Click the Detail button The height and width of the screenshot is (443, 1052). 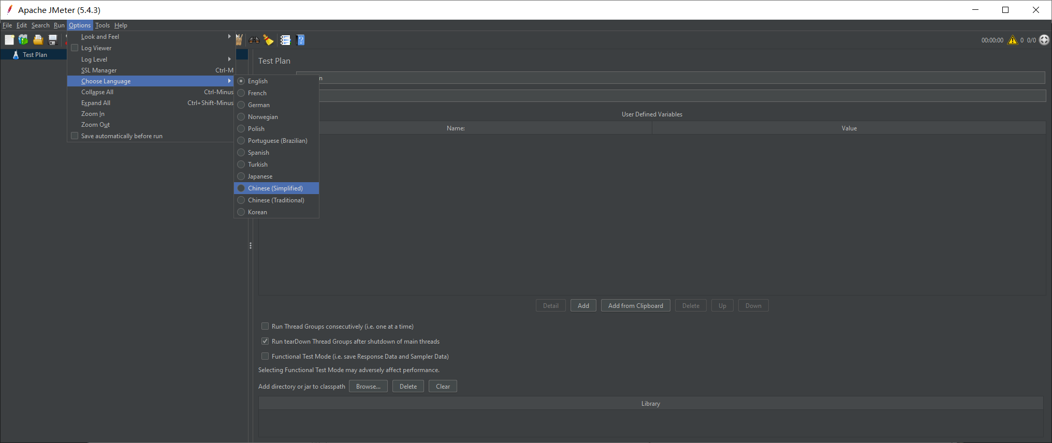551,306
